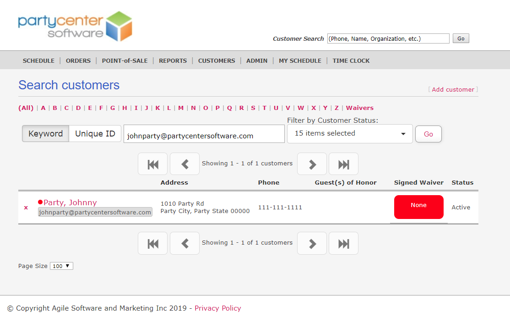The image size is (510, 317).
Task: Click the Party Center Software logo
Action: coord(75,26)
